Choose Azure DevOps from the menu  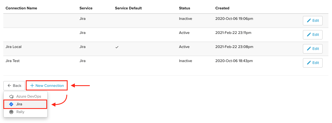[25, 97]
